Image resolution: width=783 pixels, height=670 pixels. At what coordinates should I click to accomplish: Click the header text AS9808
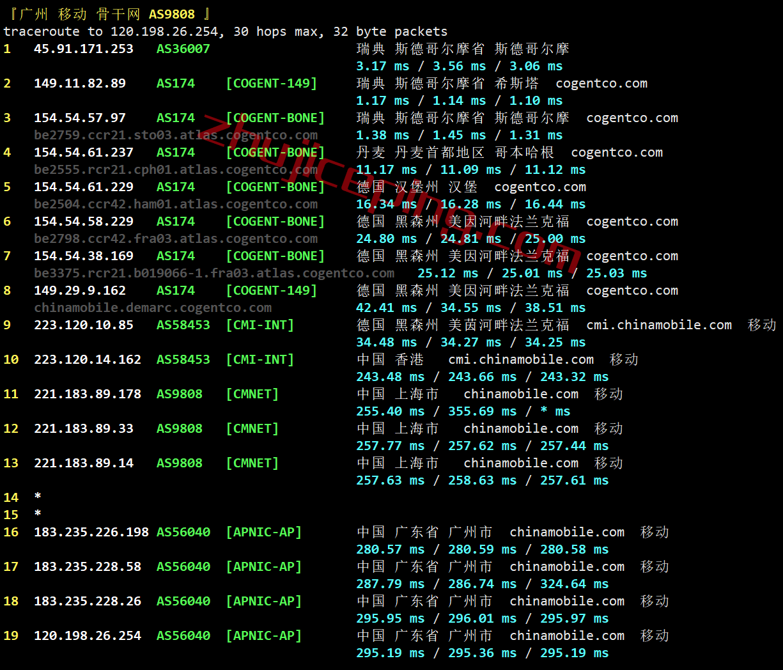point(172,14)
